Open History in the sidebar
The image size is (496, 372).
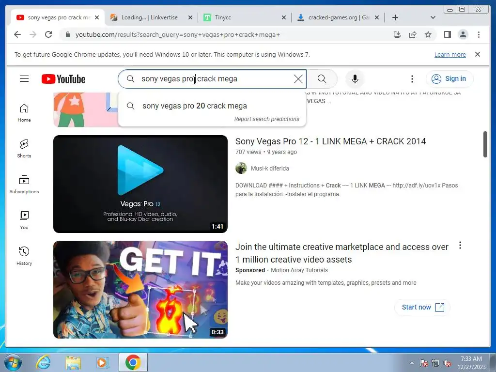(x=24, y=256)
